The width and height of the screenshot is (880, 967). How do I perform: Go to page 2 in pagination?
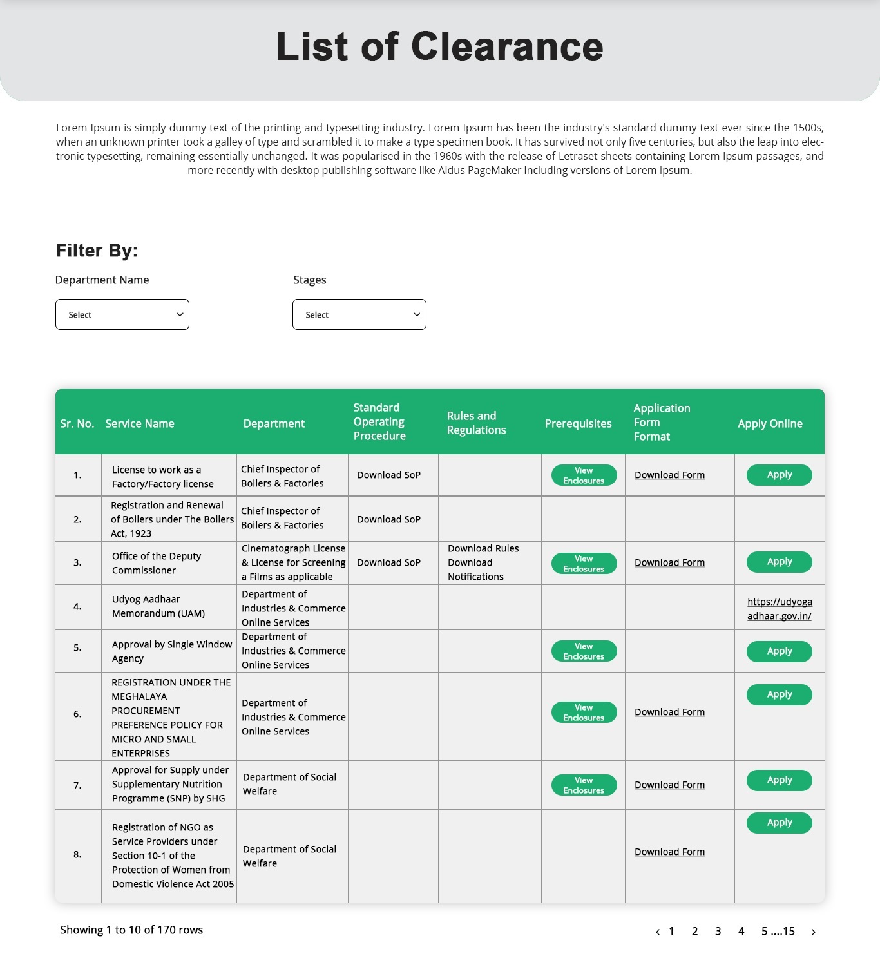(x=694, y=932)
